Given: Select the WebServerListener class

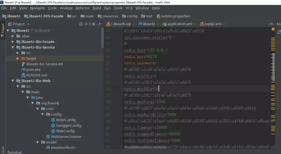Looking at the screenshot, I should tap(64, 137).
